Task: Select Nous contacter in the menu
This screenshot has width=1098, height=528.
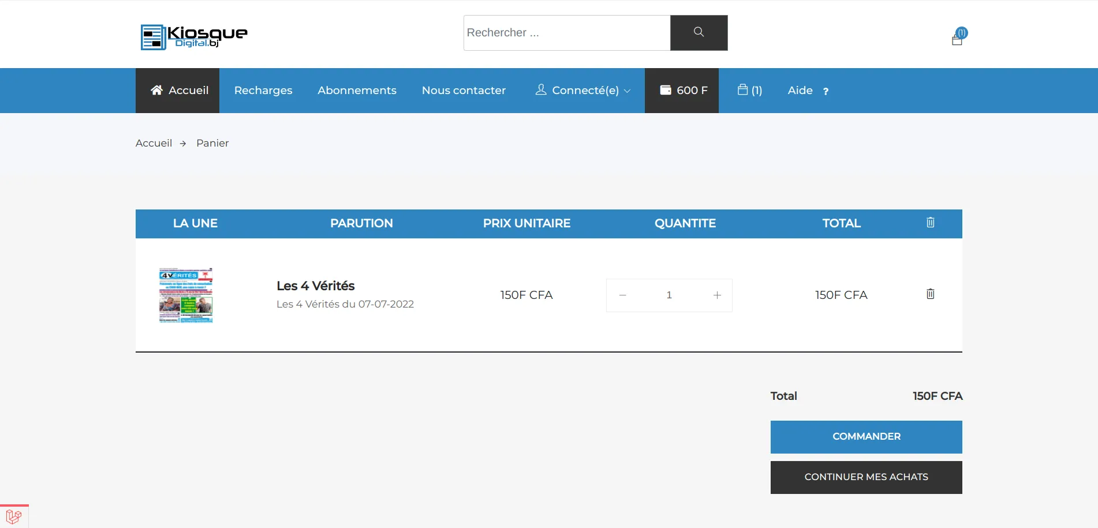Action: pyautogui.click(x=464, y=91)
